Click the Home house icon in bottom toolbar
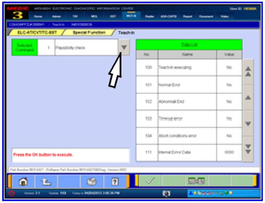 (x=22, y=181)
